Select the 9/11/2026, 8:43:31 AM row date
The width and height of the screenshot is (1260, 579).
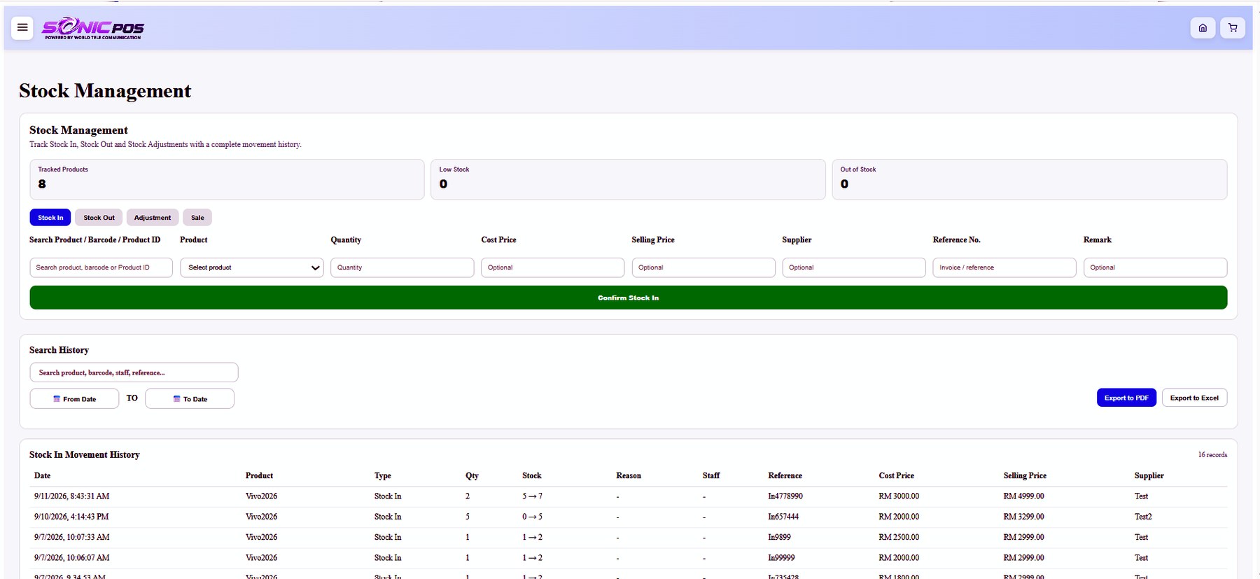[71, 496]
